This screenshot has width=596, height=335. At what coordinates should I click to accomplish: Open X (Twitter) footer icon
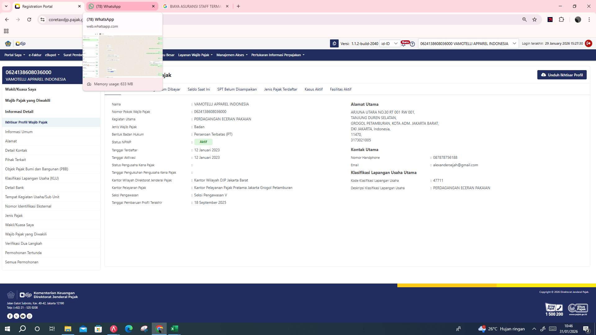(x=16, y=316)
